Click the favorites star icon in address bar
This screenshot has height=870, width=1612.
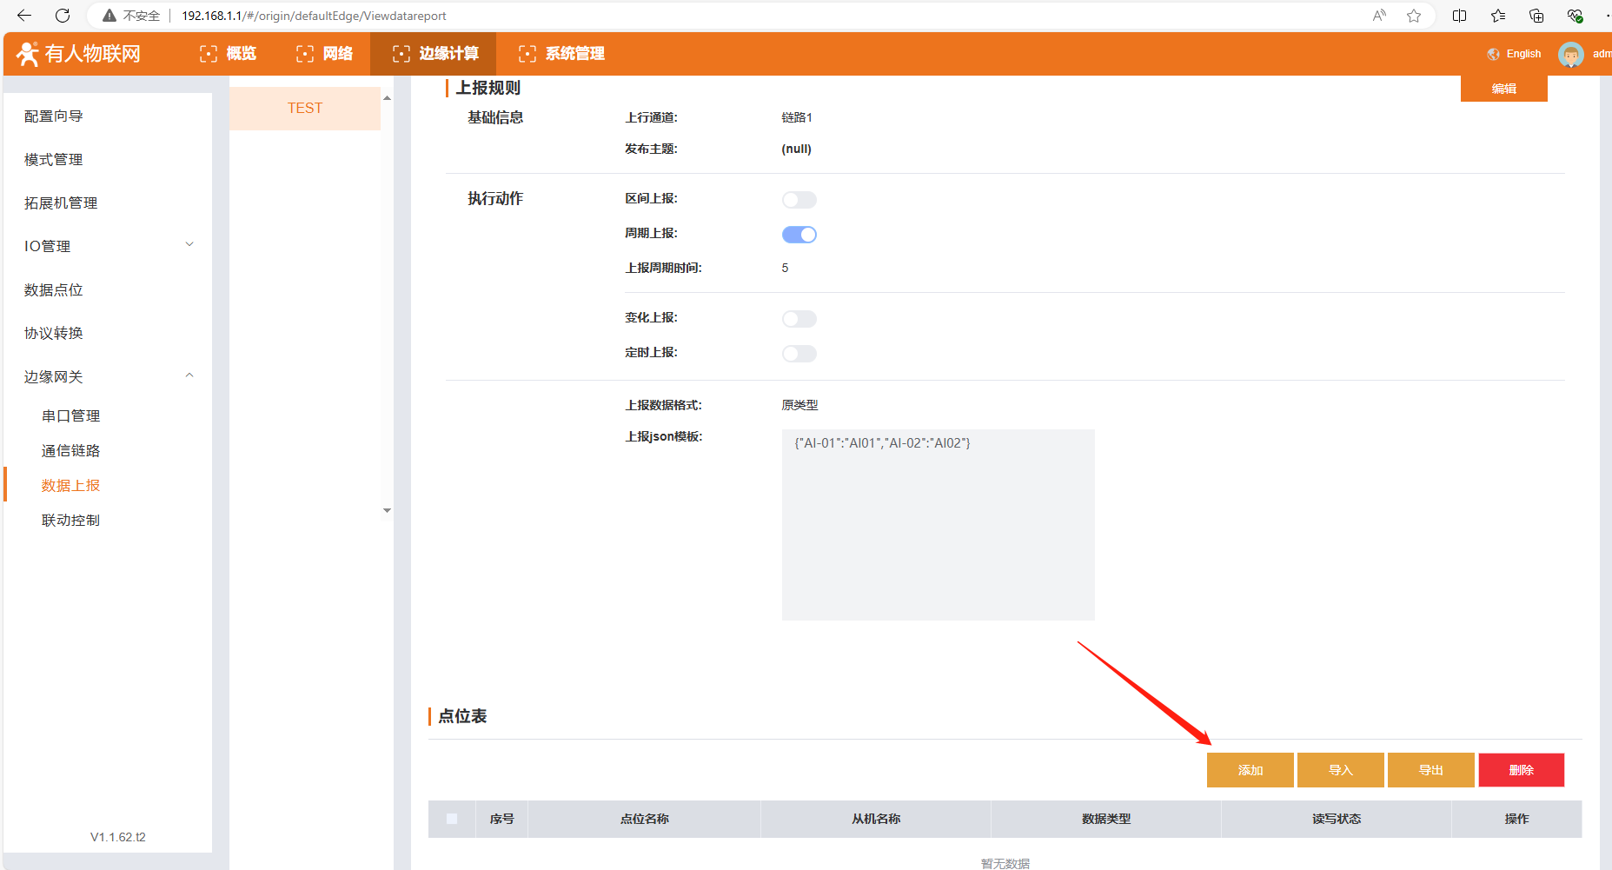tap(1414, 16)
